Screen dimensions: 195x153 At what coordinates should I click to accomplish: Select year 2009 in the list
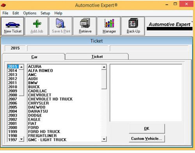(x=13, y=91)
